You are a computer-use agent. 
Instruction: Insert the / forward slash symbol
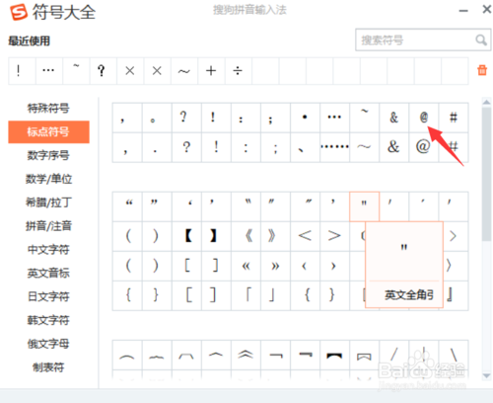point(393,355)
